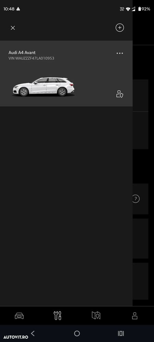
Task: Tap the Android back button
Action: tap(33, 333)
